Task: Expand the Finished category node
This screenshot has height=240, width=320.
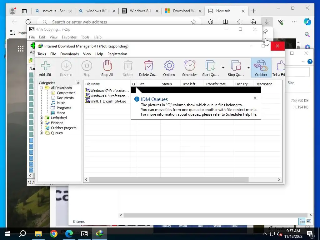Action: pyautogui.click(x=42, y=123)
